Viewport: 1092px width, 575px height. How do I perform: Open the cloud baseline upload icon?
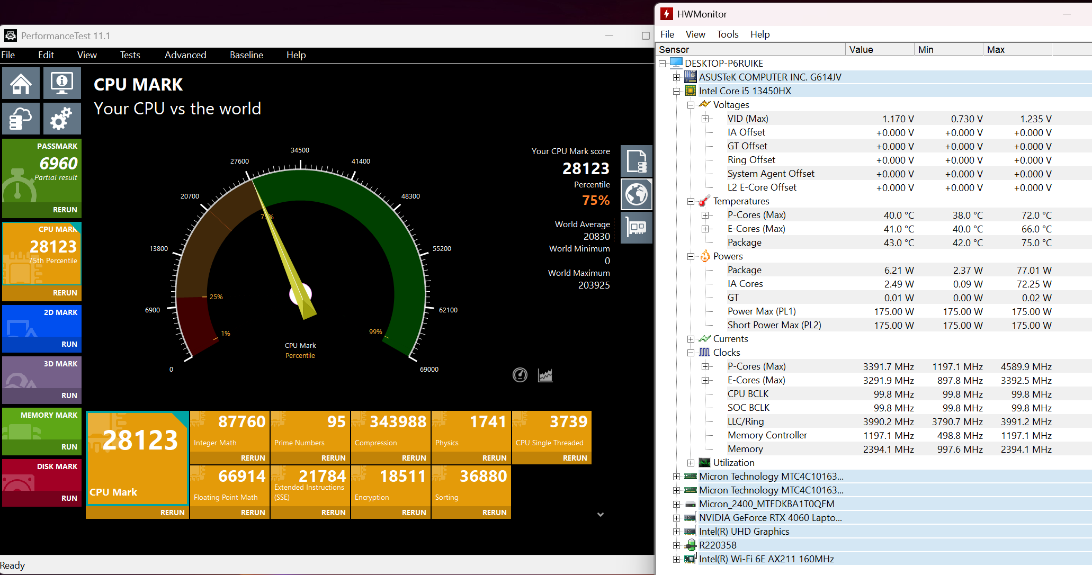pyautogui.click(x=21, y=118)
